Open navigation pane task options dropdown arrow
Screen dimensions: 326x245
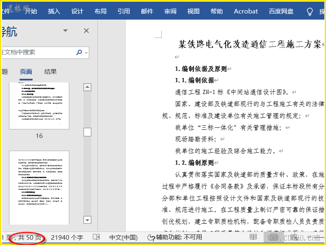tap(65, 31)
